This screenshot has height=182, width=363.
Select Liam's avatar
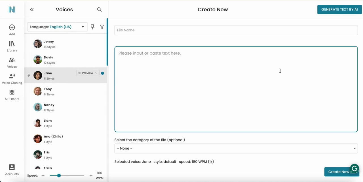tap(38, 123)
